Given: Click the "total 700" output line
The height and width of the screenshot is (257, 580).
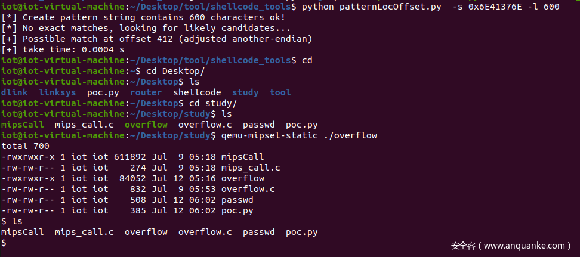Looking at the screenshot, I should [x=26, y=146].
